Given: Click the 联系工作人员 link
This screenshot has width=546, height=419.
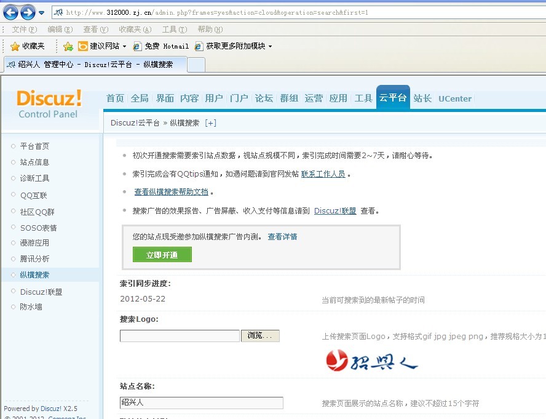Looking at the screenshot, I should (x=323, y=174).
